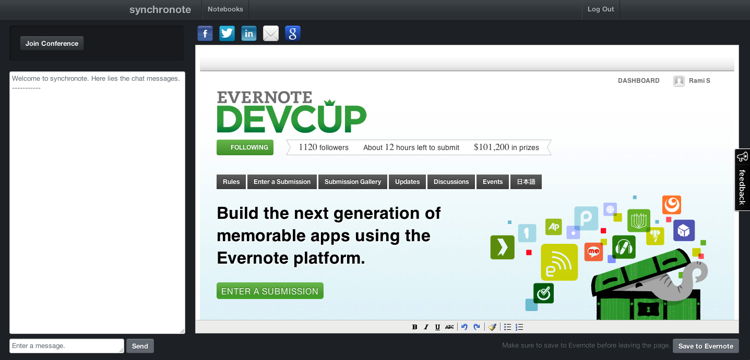This screenshot has height=360, width=750.
Task: Click the orange swirl app icon
Action: [672, 205]
